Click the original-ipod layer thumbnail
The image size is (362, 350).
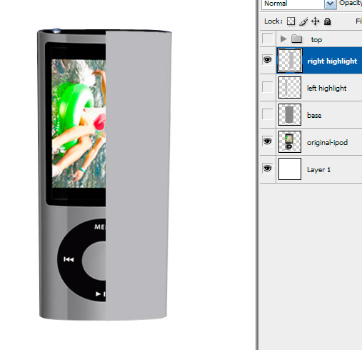point(290,141)
